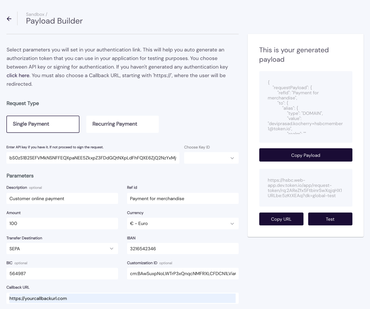The height and width of the screenshot is (309, 370).
Task: Select the Single Payment request type
Action: point(43,124)
